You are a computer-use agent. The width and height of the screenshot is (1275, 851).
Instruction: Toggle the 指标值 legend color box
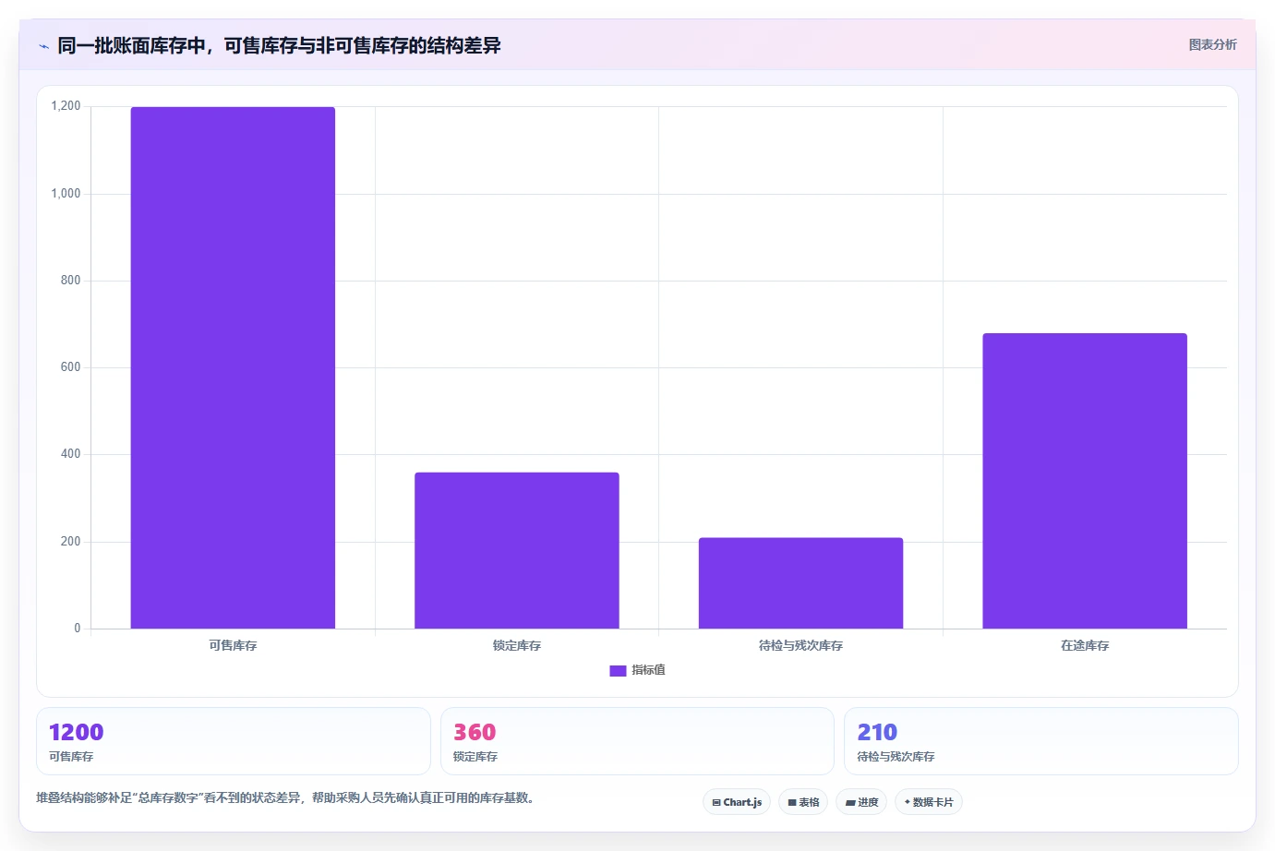click(618, 671)
